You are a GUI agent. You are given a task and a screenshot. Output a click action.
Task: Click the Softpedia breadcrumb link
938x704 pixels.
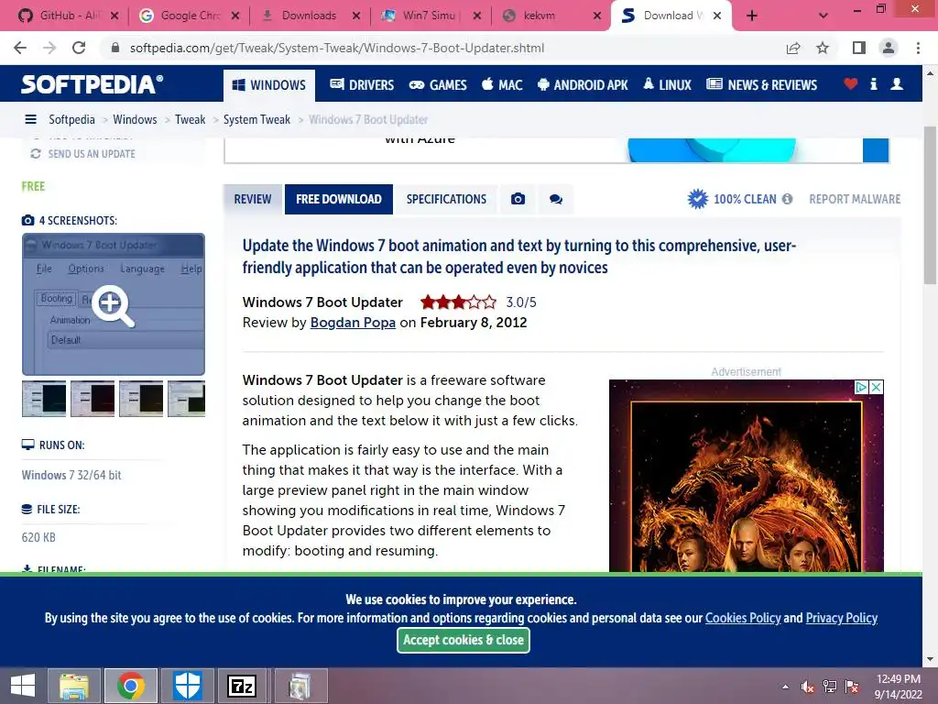[x=71, y=119]
